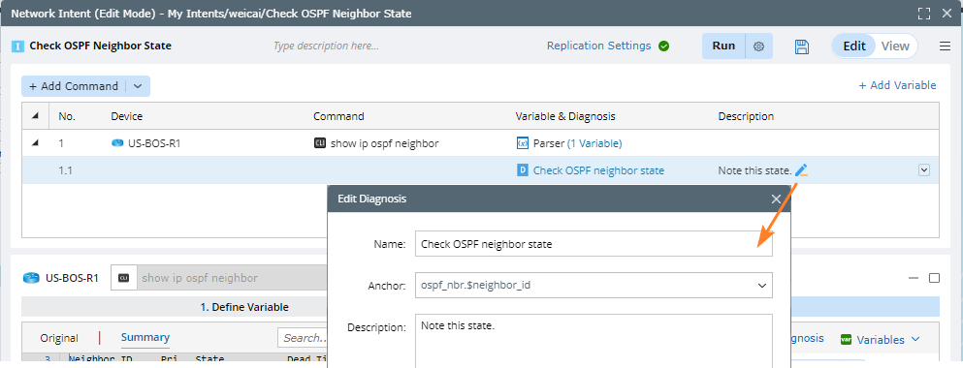Open Add Command dropdown arrow

tap(138, 86)
